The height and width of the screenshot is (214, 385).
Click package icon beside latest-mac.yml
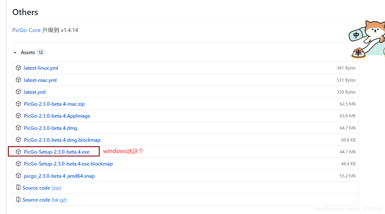(x=18, y=80)
